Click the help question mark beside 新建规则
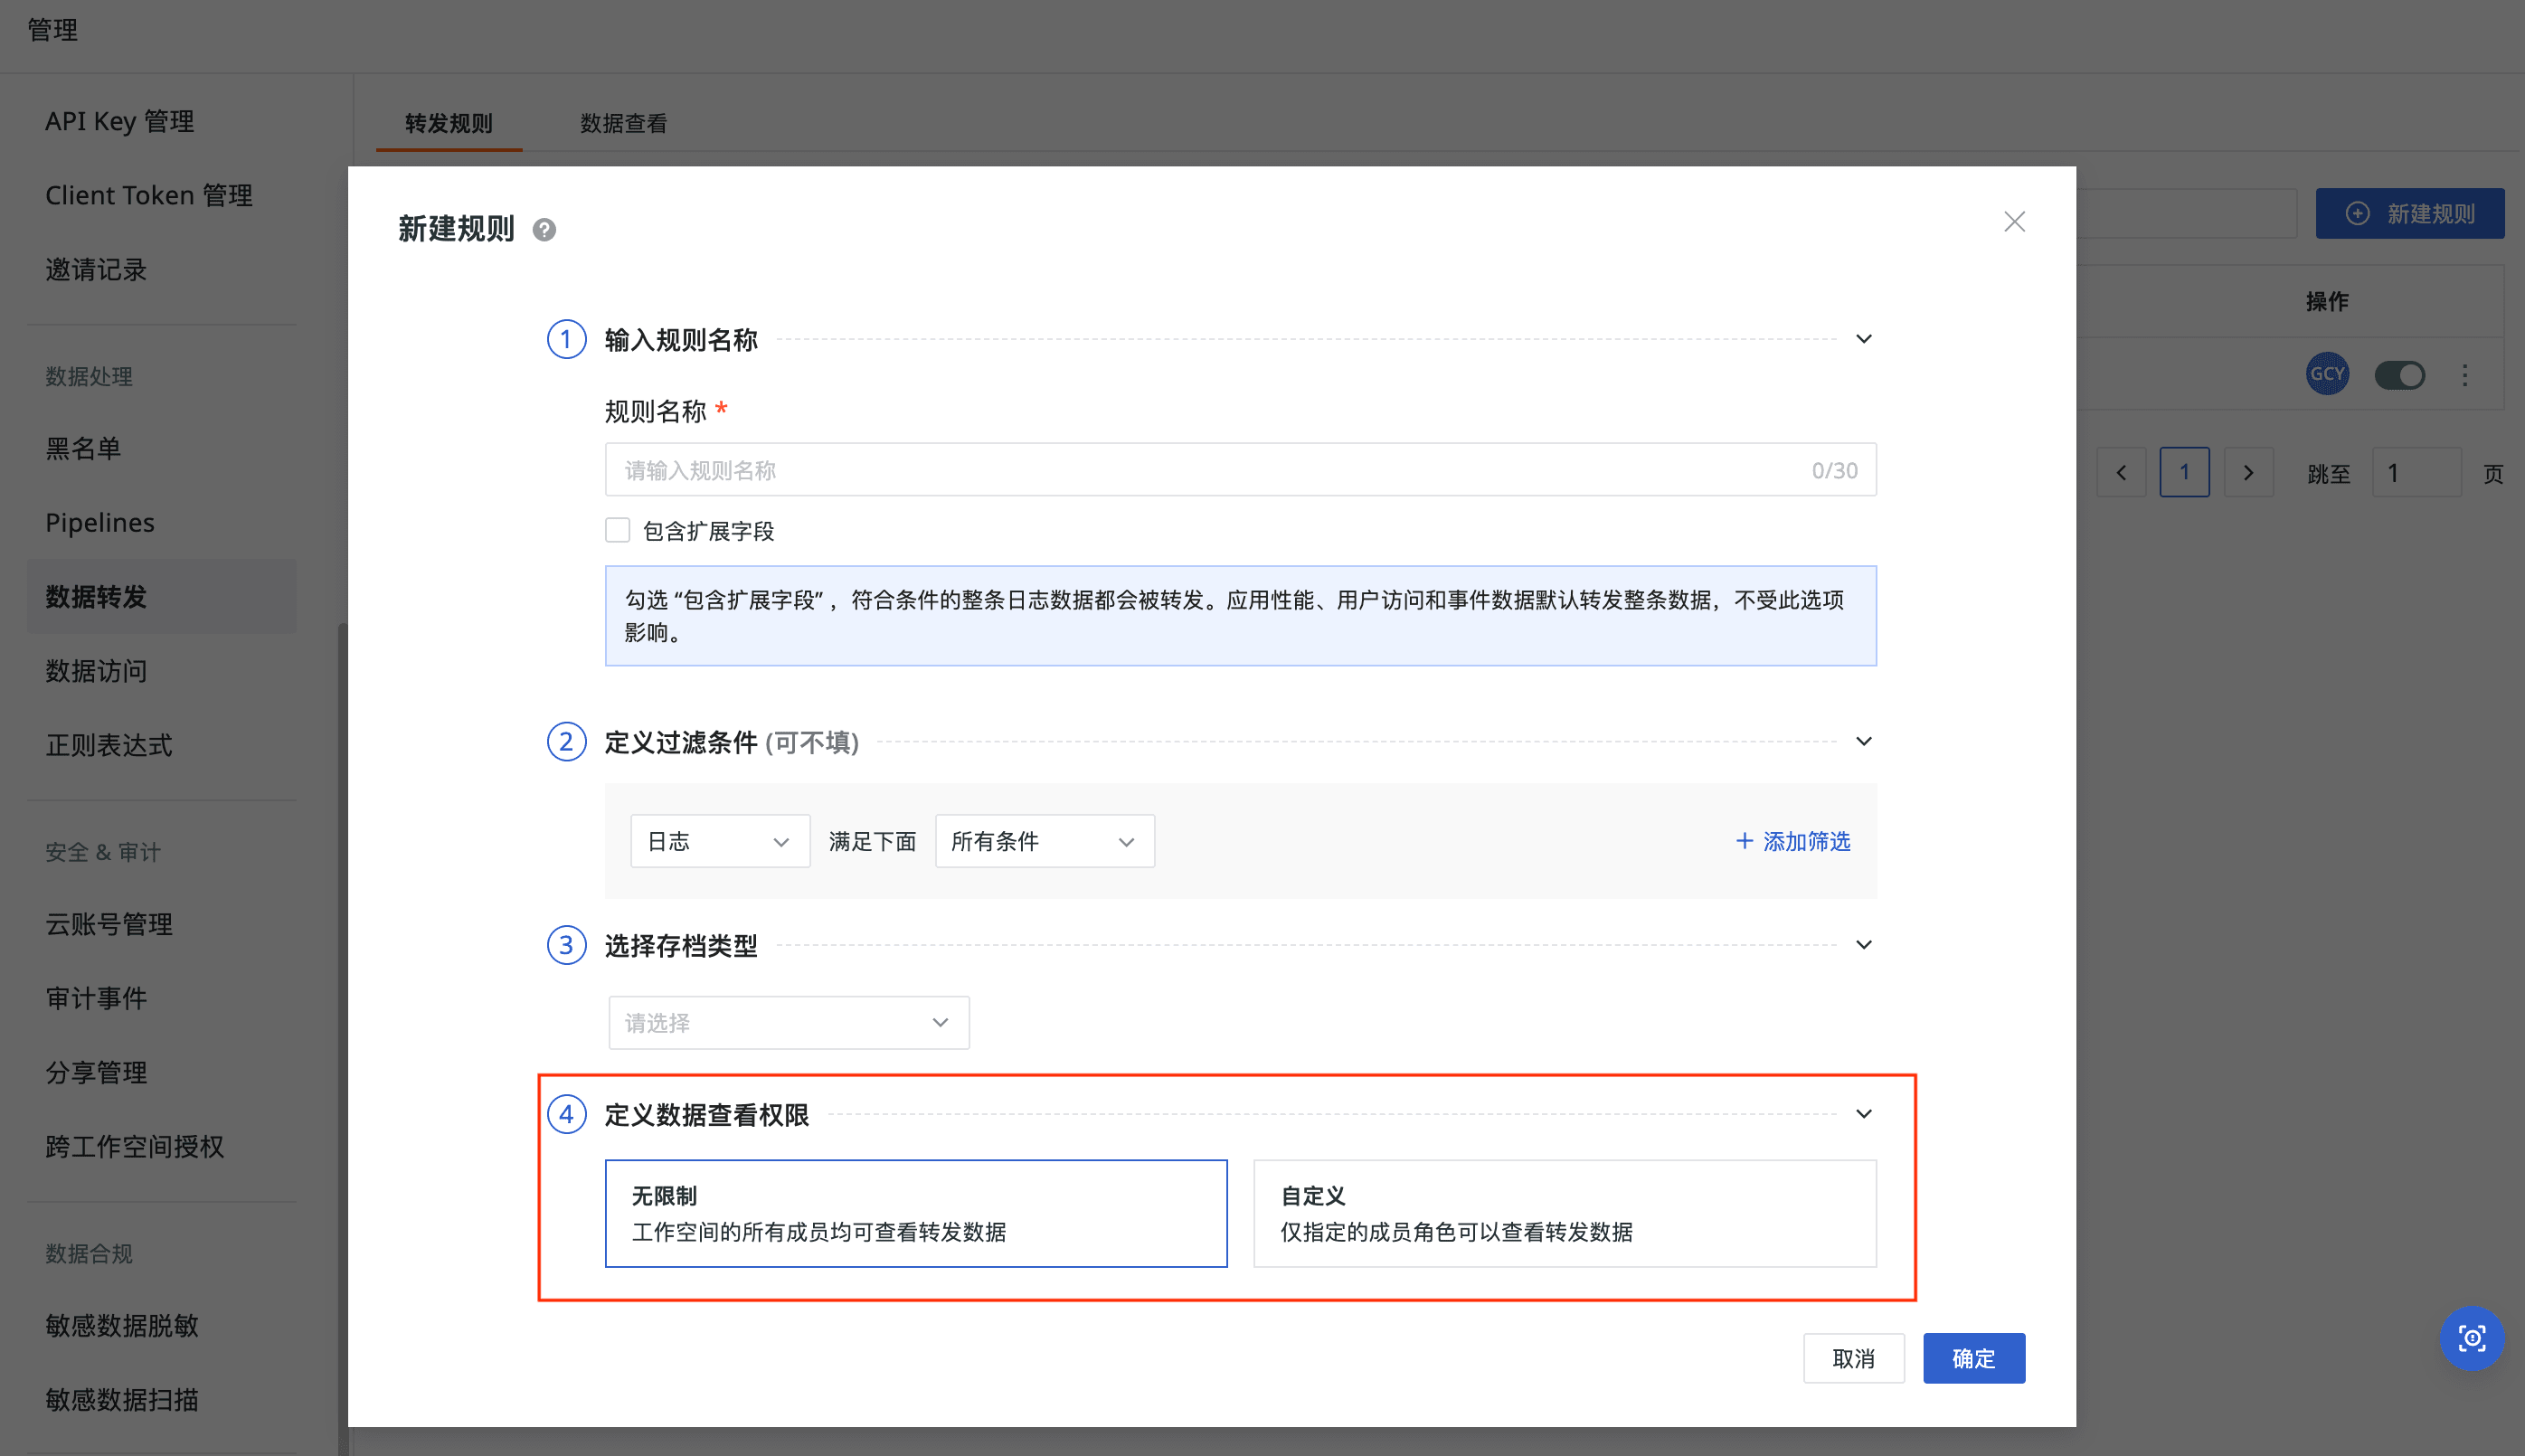 (x=544, y=230)
